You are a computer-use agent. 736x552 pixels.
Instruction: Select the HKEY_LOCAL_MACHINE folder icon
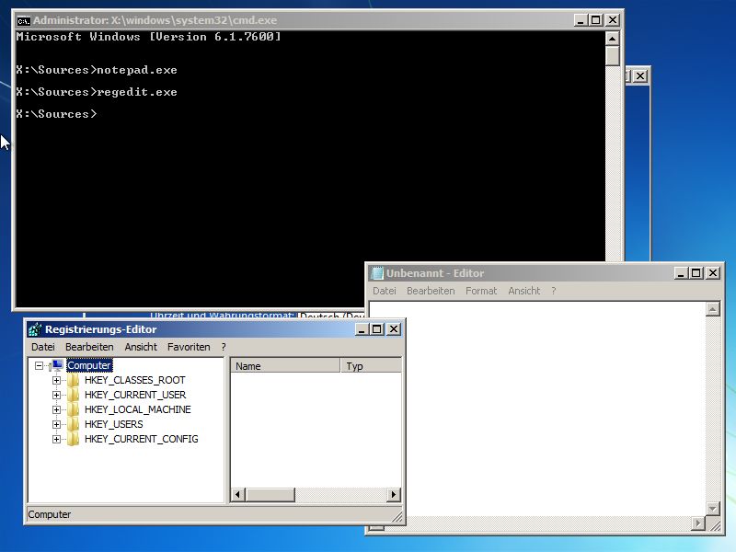point(72,408)
